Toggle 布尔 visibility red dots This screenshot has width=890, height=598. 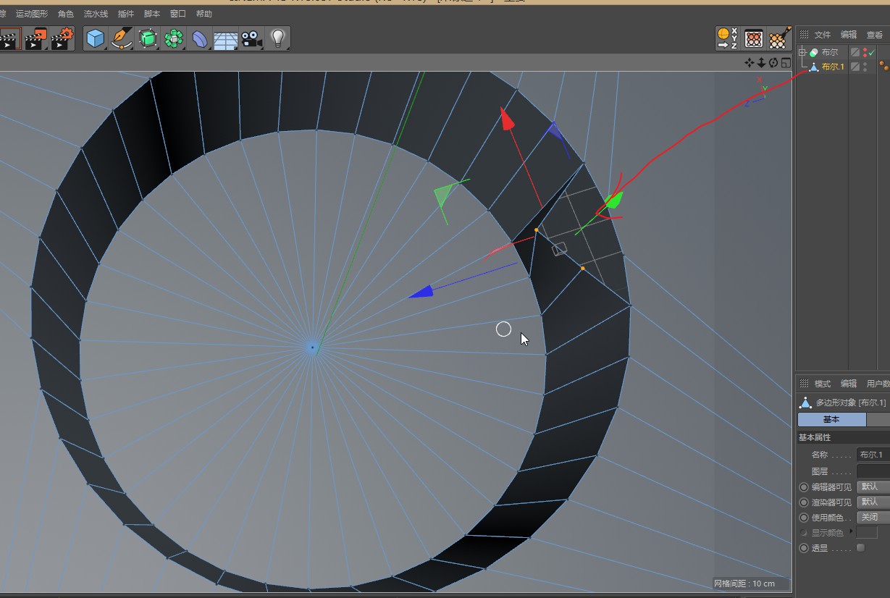point(865,52)
